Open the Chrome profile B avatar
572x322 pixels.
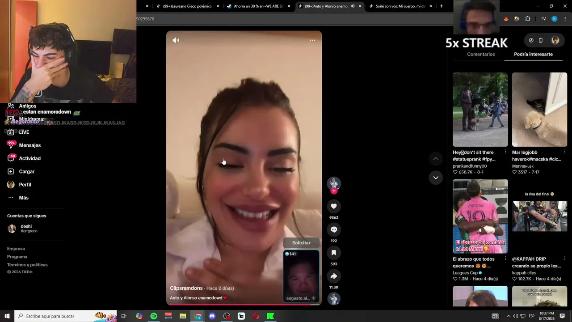(554, 19)
